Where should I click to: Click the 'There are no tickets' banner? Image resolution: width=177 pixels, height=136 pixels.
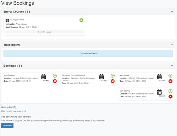pos(88,53)
